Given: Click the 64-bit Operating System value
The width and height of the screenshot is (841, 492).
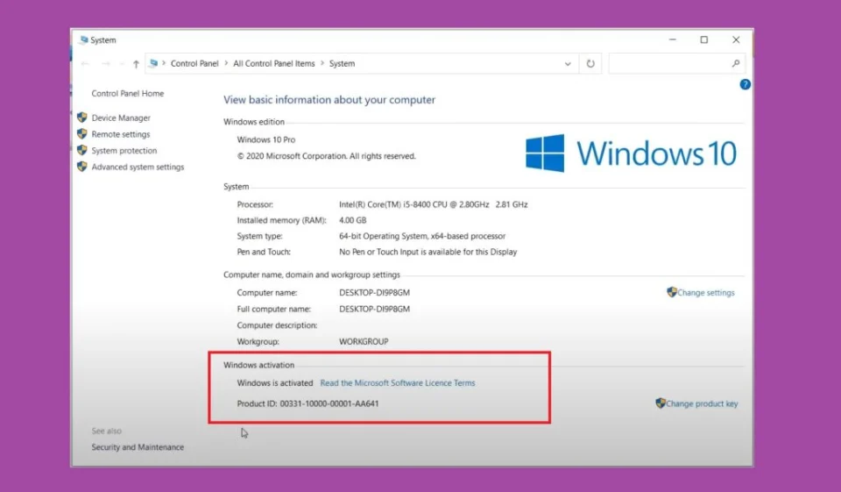Looking at the screenshot, I should [x=422, y=236].
